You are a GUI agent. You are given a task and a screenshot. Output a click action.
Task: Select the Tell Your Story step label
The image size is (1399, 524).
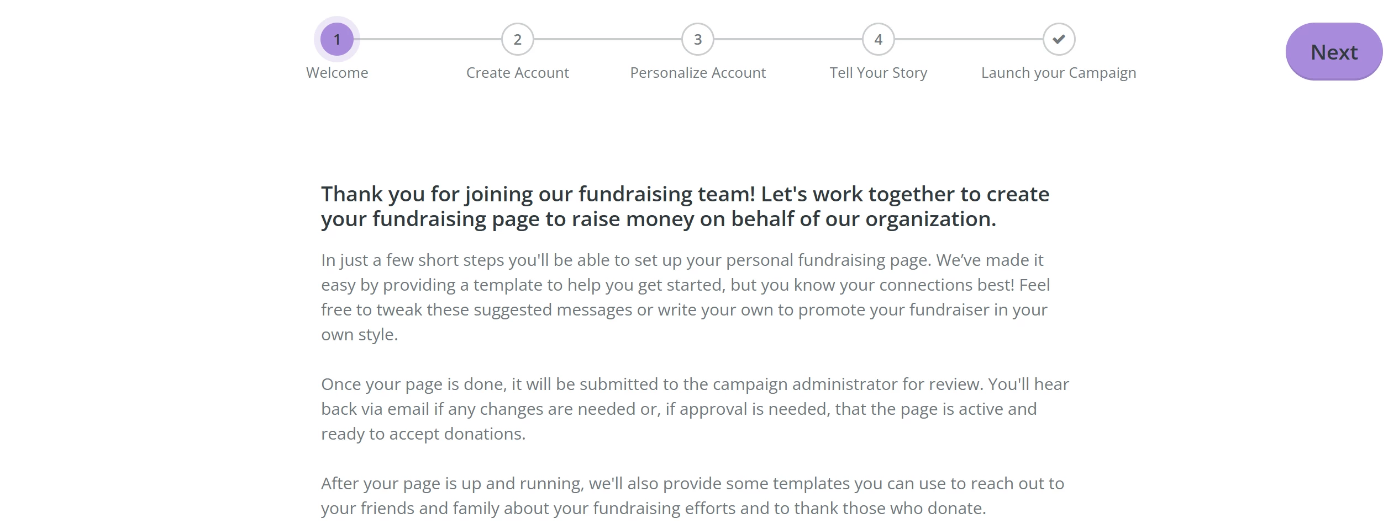[878, 72]
